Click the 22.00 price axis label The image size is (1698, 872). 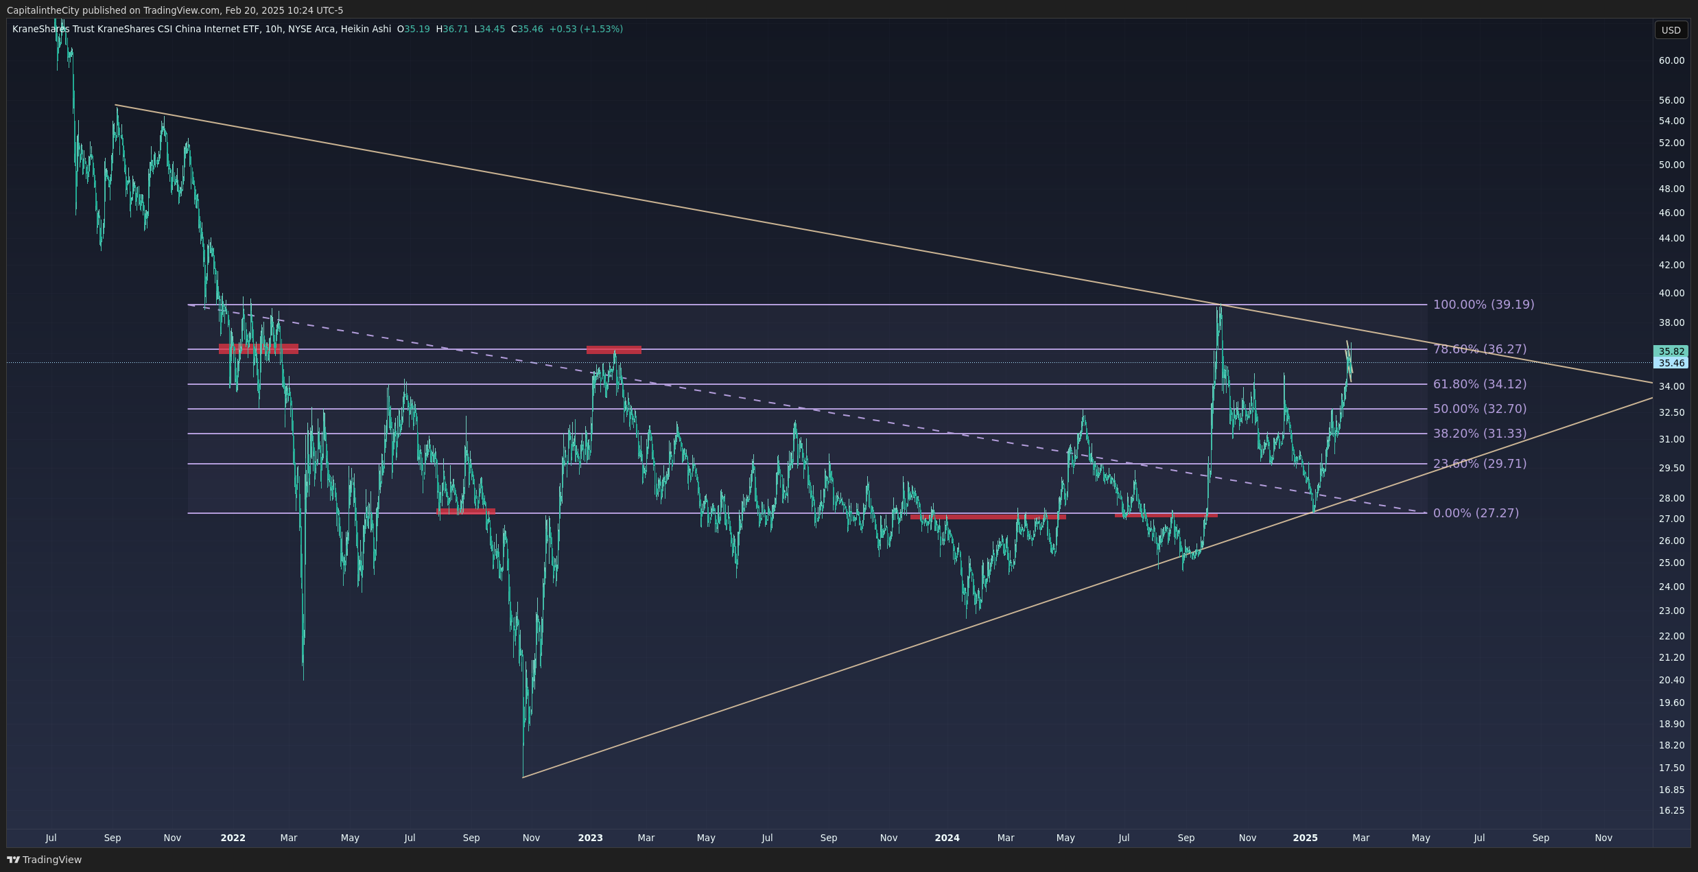click(1671, 636)
